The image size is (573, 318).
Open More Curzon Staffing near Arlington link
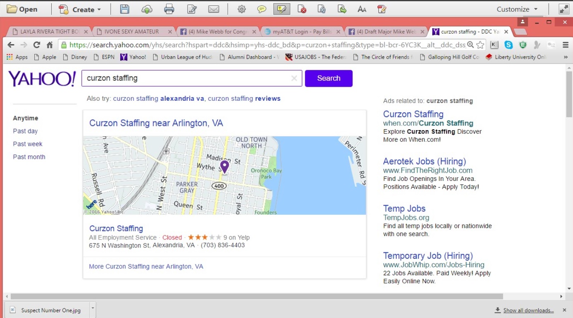(x=146, y=266)
